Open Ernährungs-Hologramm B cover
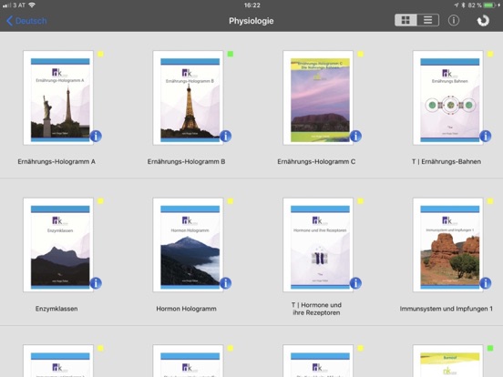The image size is (503, 377). pyautogui.click(x=188, y=97)
